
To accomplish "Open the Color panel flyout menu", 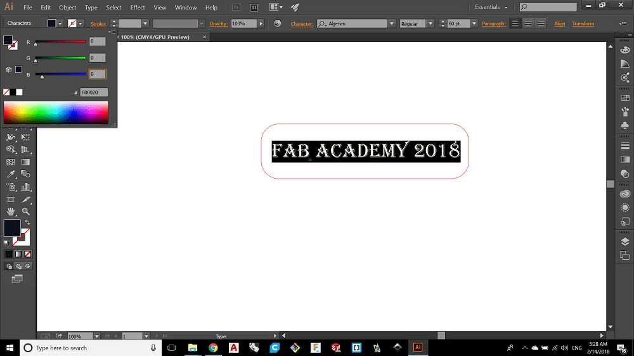I will pyautogui.click(x=112, y=32).
